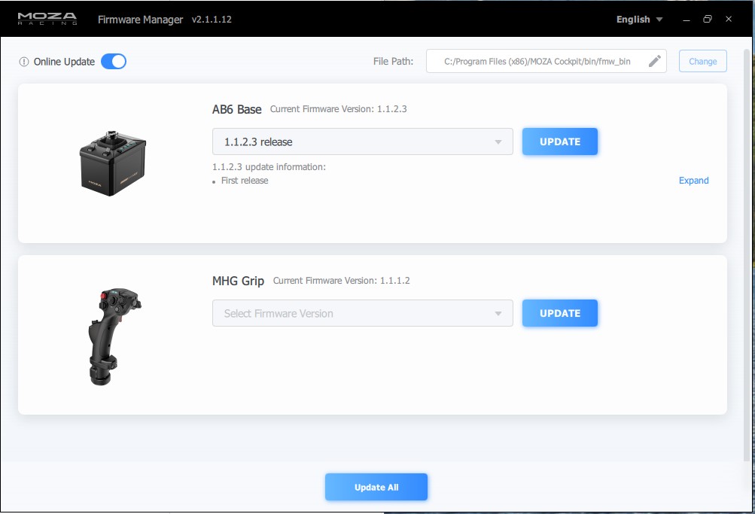Expand the AB6 Base update information
Image resolution: width=755 pixels, height=514 pixels.
(x=693, y=181)
